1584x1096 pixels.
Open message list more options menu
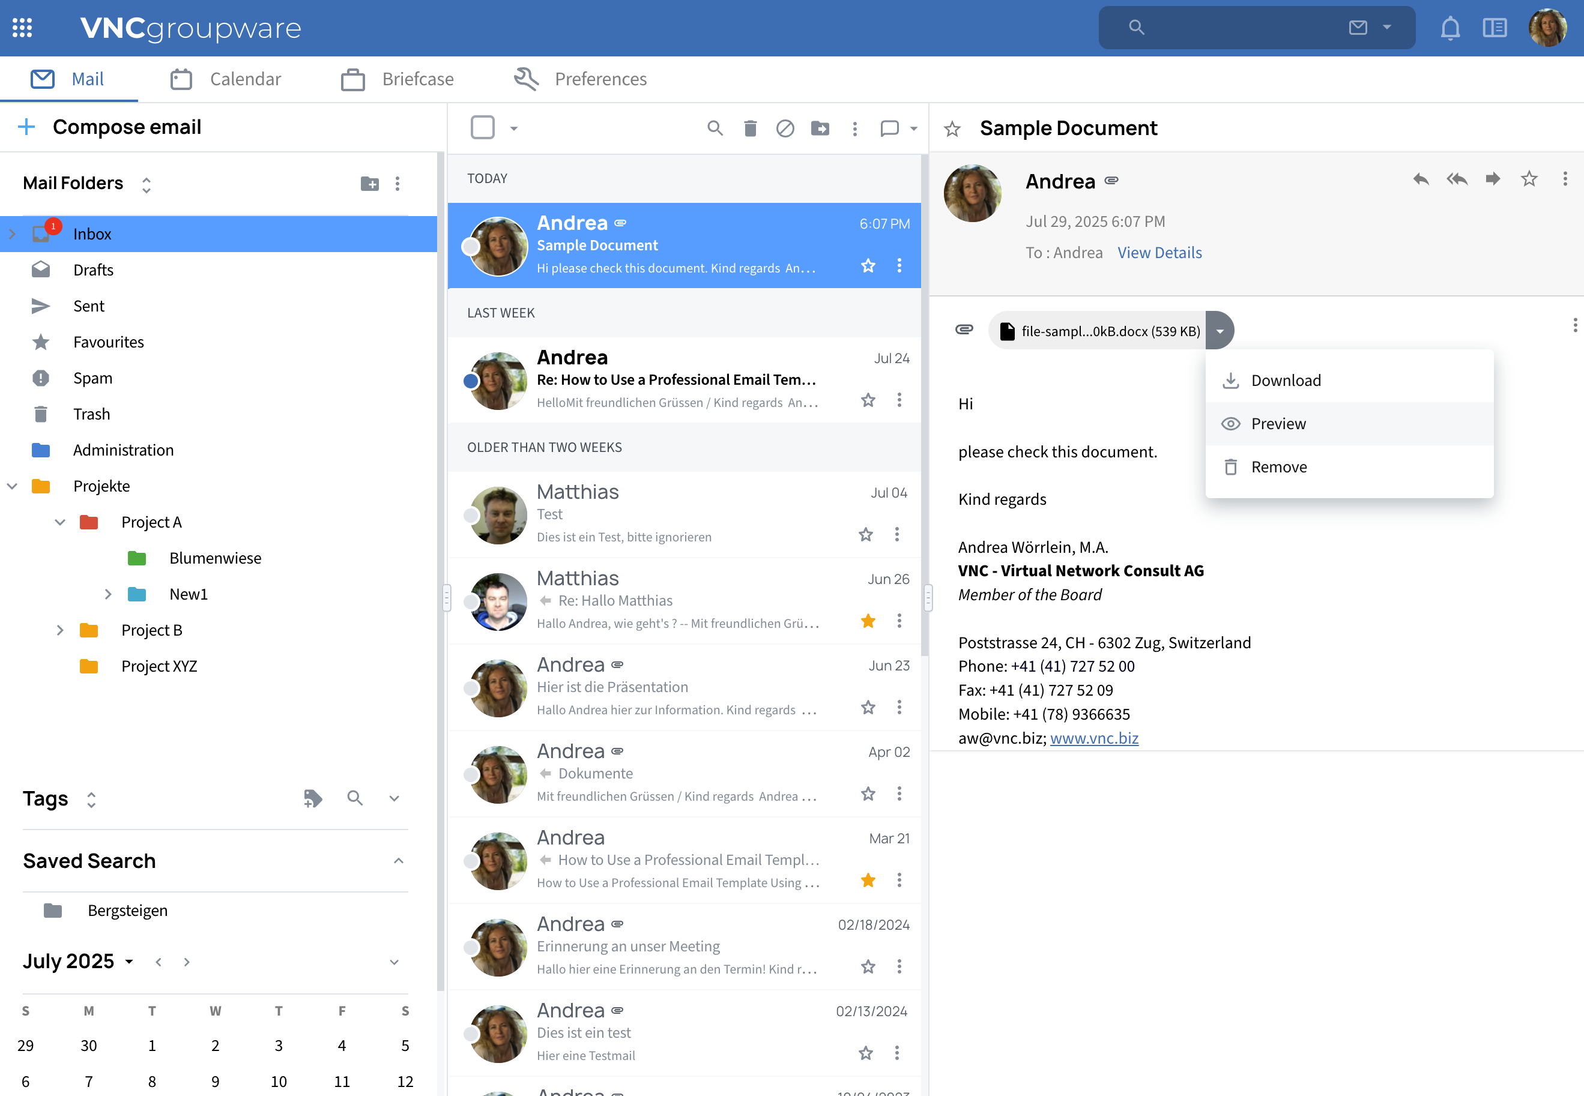tap(854, 128)
